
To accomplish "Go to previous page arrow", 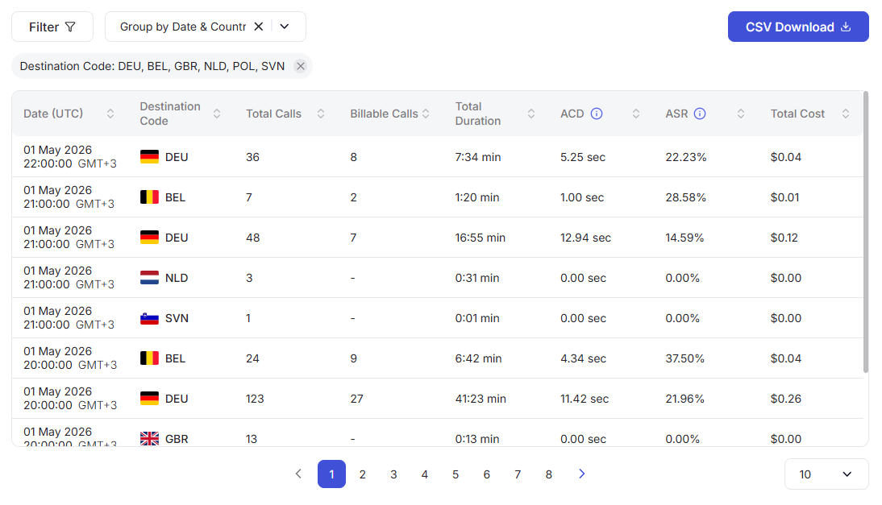I will click(298, 474).
